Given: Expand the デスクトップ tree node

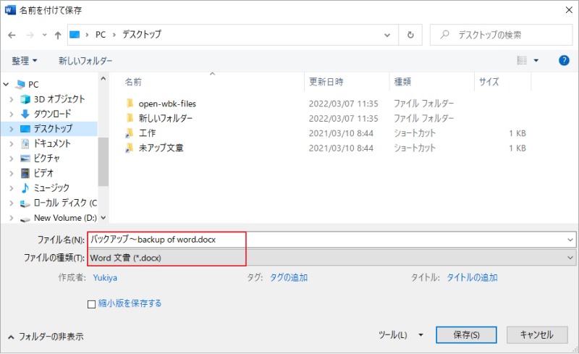Looking at the screenshot, I should click(x=12, y=129).
